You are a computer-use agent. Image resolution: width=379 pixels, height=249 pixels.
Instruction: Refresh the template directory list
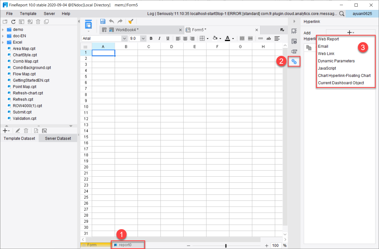[x=13, y=22]
